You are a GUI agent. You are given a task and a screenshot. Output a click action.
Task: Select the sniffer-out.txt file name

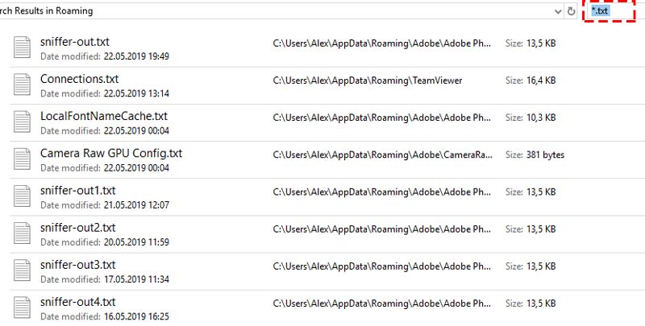(75, 42)
